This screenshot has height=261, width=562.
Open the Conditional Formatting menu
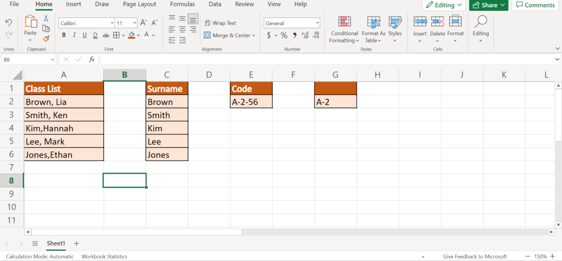[344, 29]
